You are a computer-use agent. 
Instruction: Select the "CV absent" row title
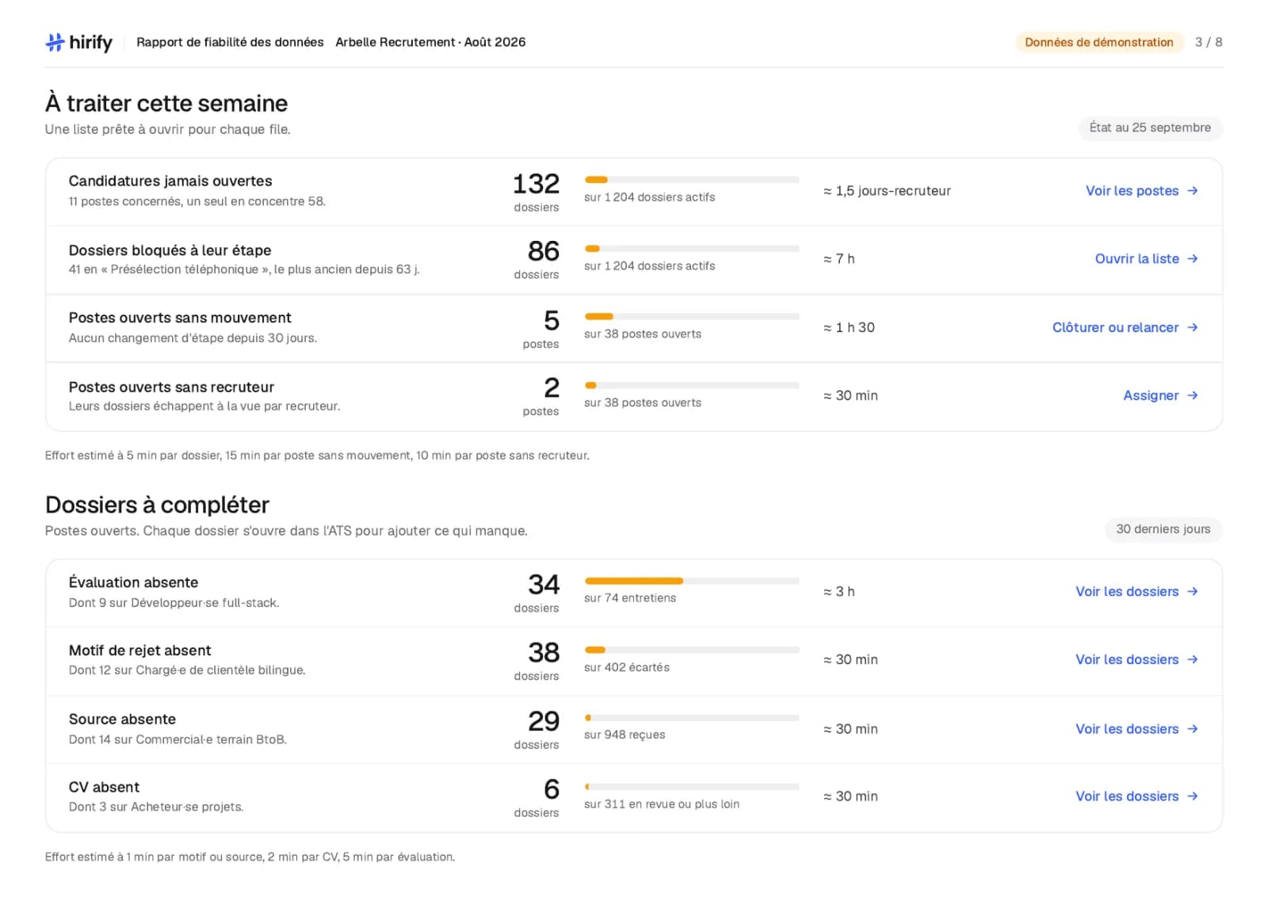pyautogui.click(x=104, y=788)
